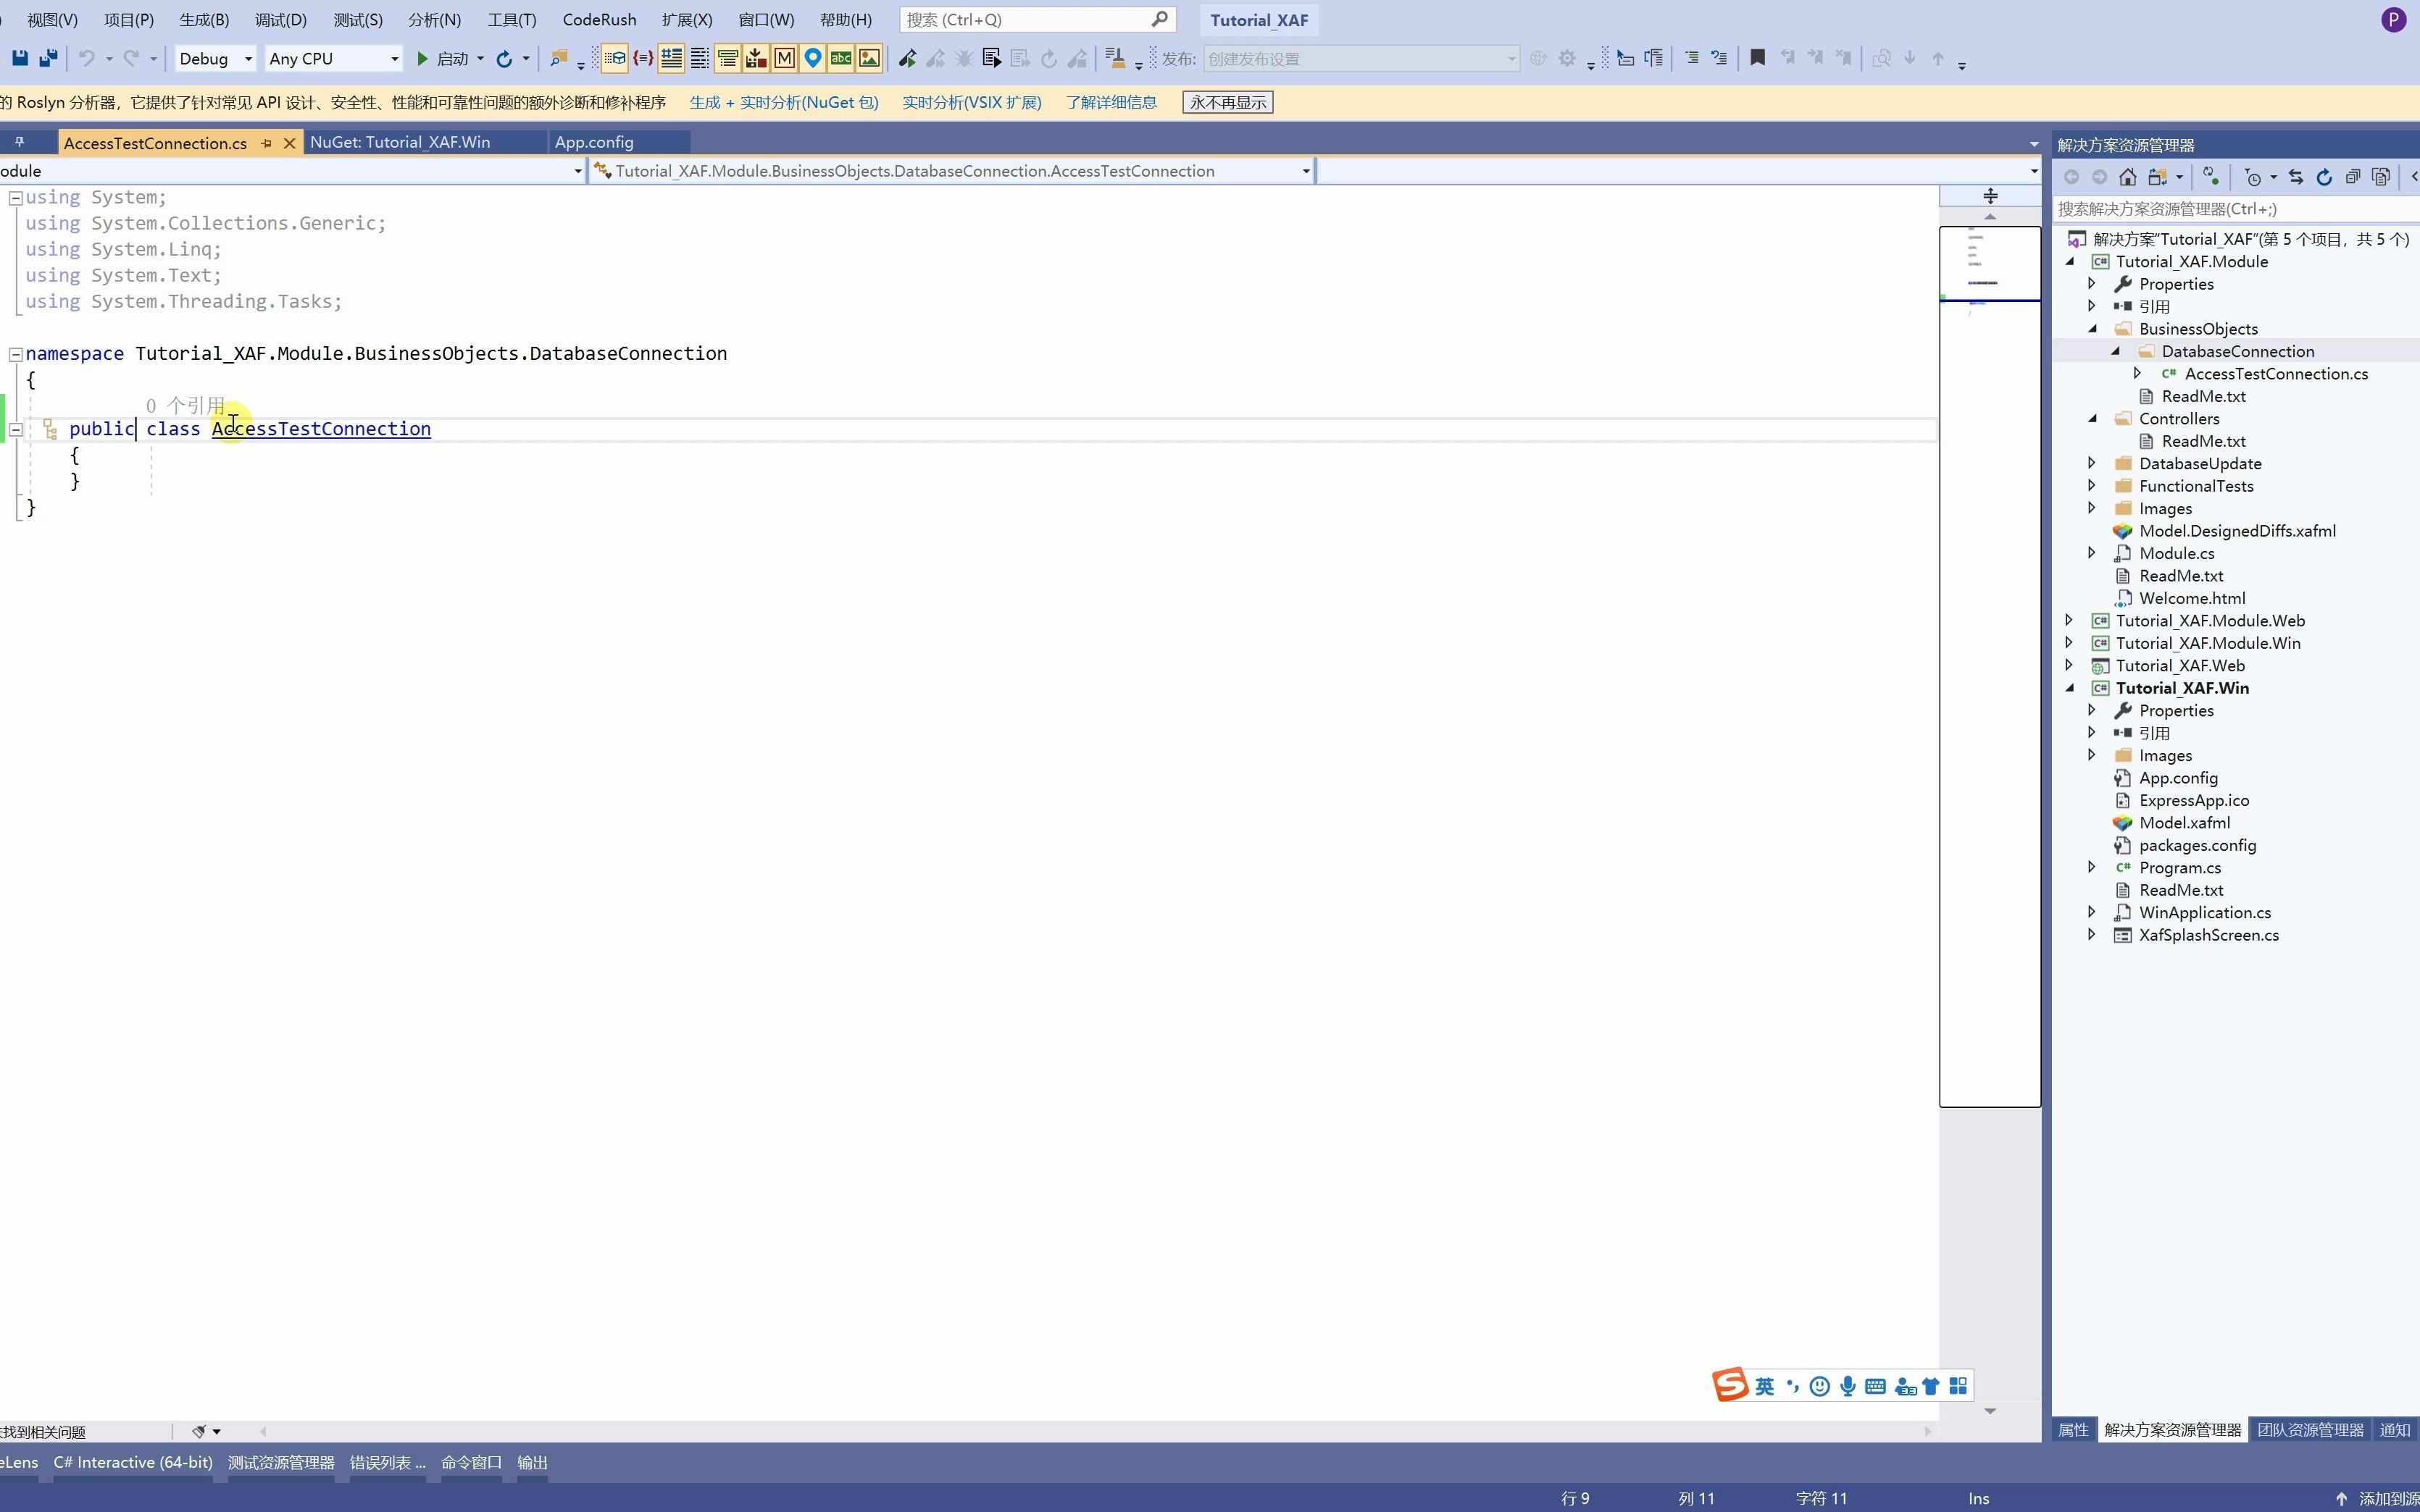Pin the AccessTestConnection.cs tab with the pin icon

coord(266,143)
